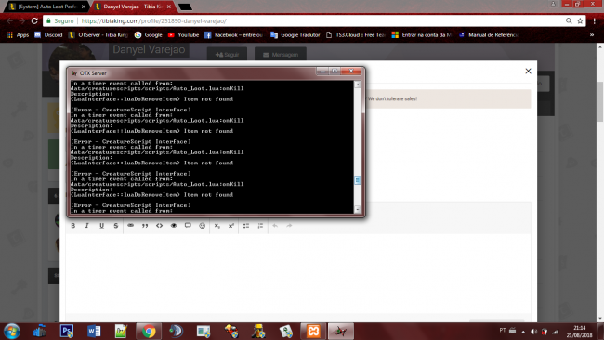Click the OTX Server scrollbar up arrow
Screen dimensions: 604x340
[x=358, y=85]
